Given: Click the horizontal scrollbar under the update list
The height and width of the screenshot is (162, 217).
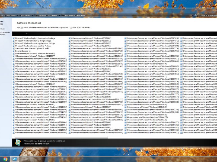Looking at the screenshot, I should click(x=61, y=137).
